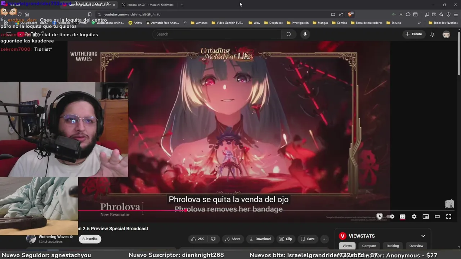Open the Comida bookmark folder
This screenshot has width=461, height=259.
pos(339,23)
